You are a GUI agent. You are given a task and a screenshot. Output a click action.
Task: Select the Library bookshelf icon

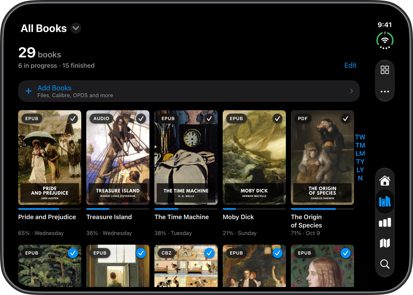[385, 201]
